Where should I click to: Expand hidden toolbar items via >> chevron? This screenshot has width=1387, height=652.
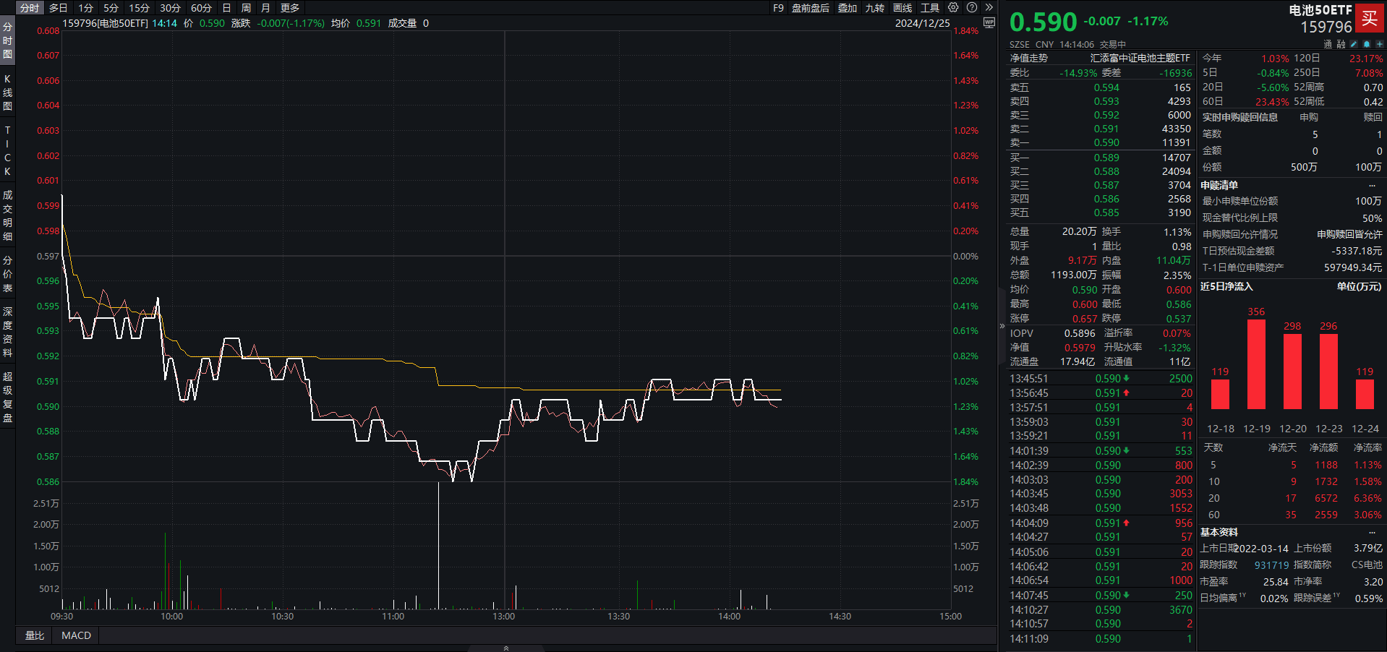coord(989,8)
